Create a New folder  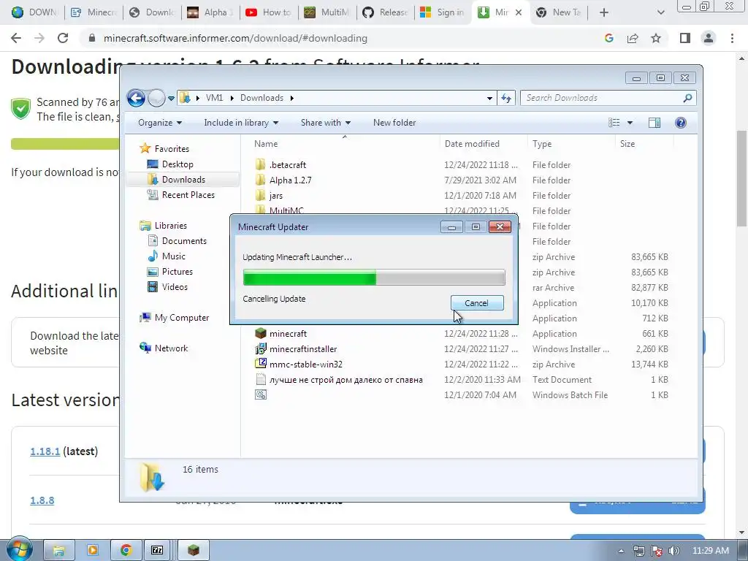point(394,123)
